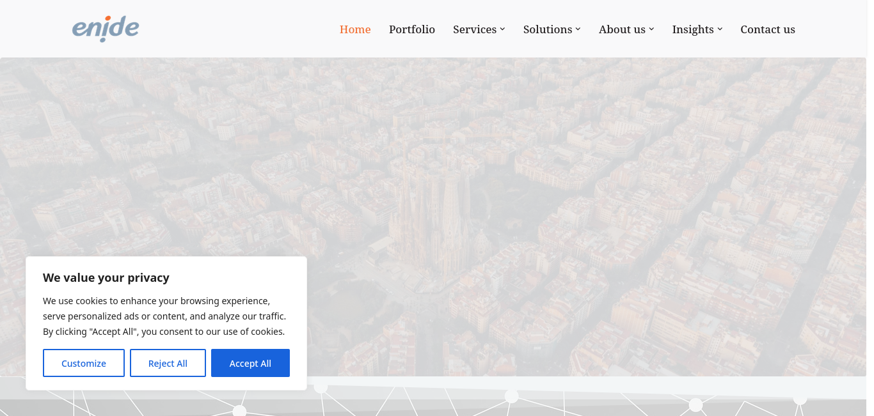The width and height of the screenshot is (874, 416).
Task: Click the cookie consent description text
Action: 164,316
